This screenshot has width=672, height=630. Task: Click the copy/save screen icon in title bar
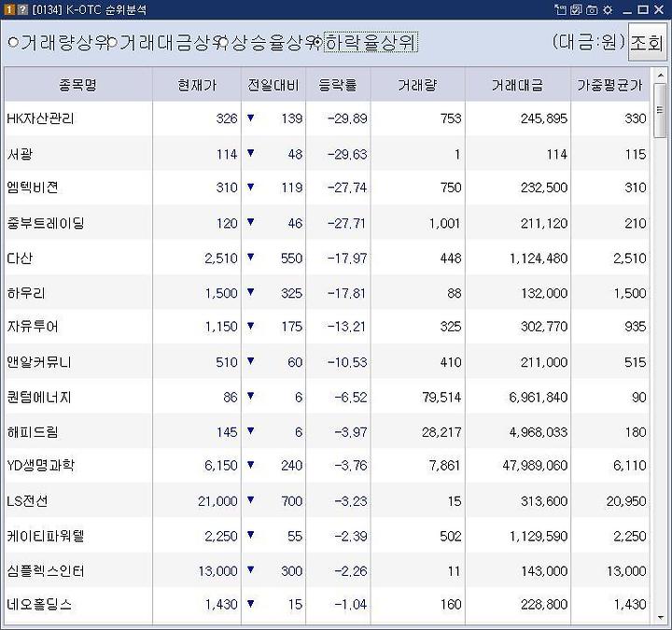(576, 9)
